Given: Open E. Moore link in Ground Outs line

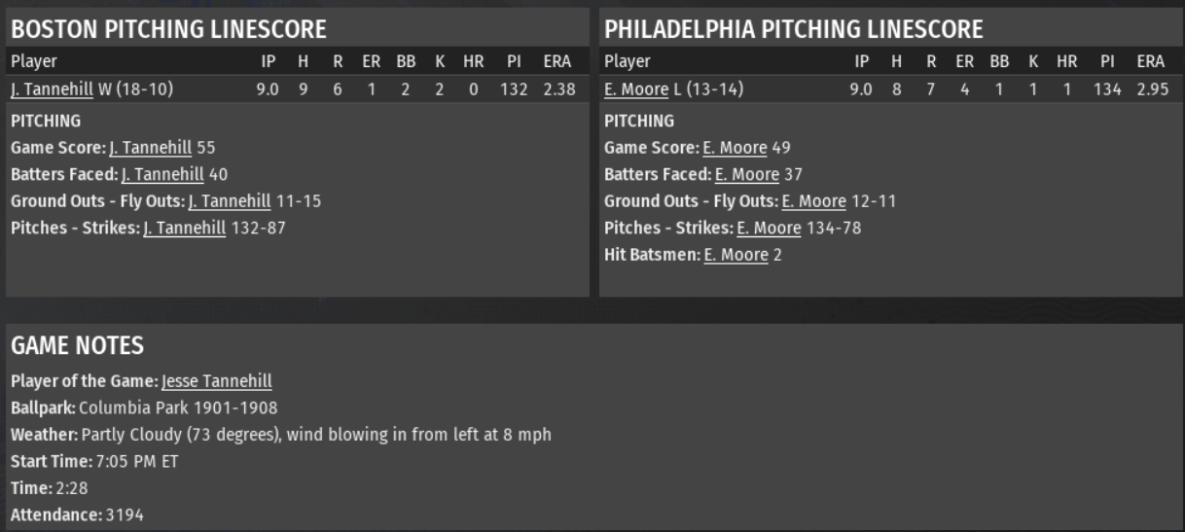Looking at the screenshot, I should (814, 201).
